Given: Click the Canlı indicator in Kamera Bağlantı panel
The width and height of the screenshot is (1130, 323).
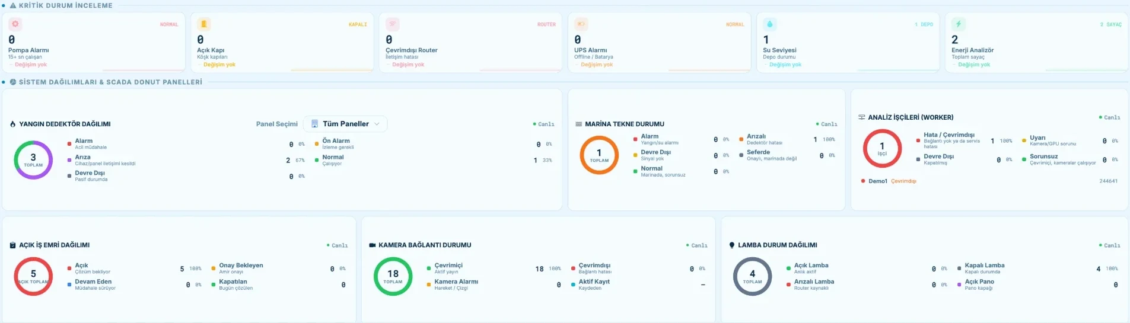Looking at the screenshot, I should [x=696, y=245].
